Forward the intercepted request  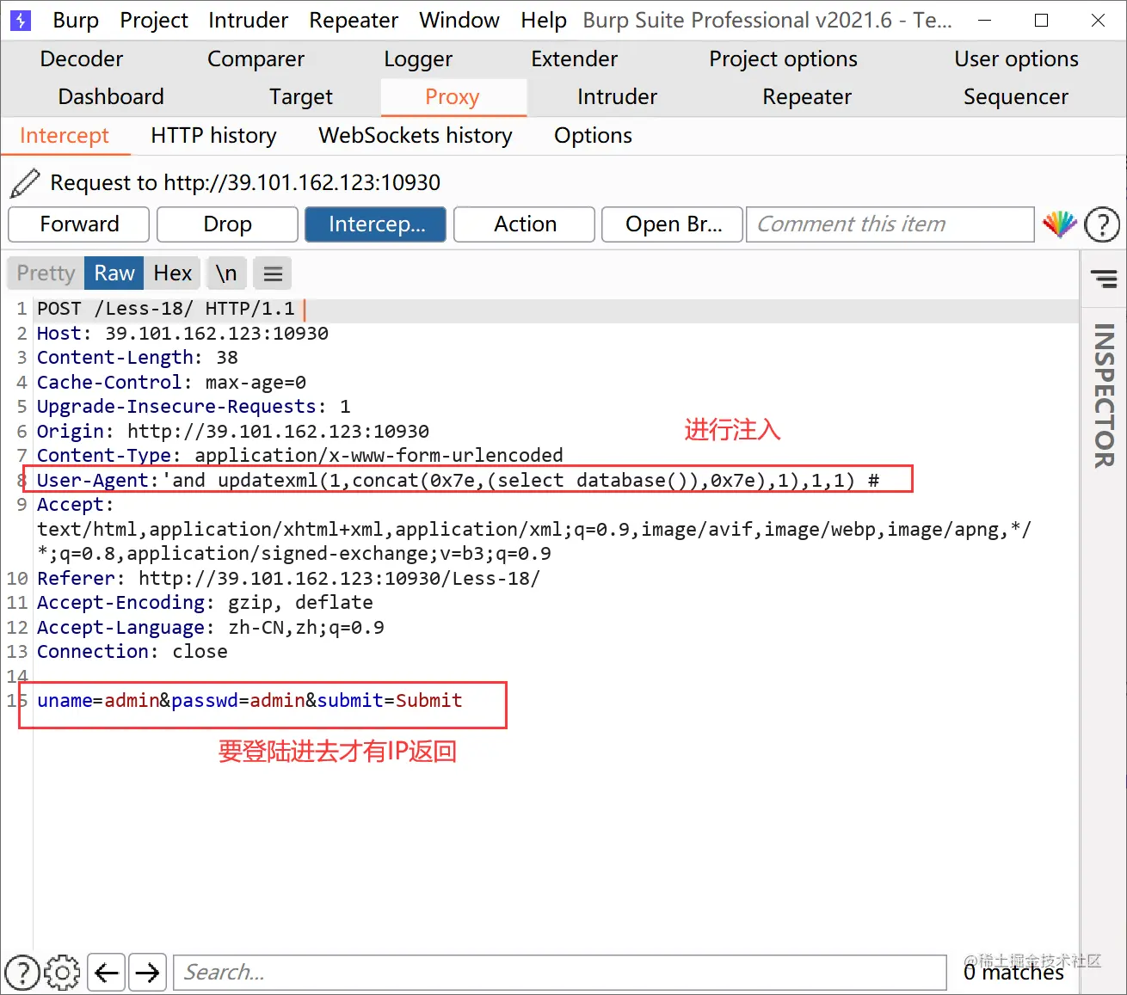click(x=78, y=224)
